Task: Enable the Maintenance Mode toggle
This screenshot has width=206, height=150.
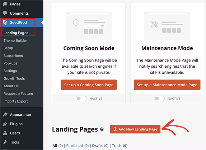Action: (x=159, y=99)
